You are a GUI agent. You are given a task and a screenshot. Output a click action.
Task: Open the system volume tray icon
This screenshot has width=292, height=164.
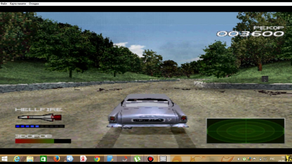(239, 159)
